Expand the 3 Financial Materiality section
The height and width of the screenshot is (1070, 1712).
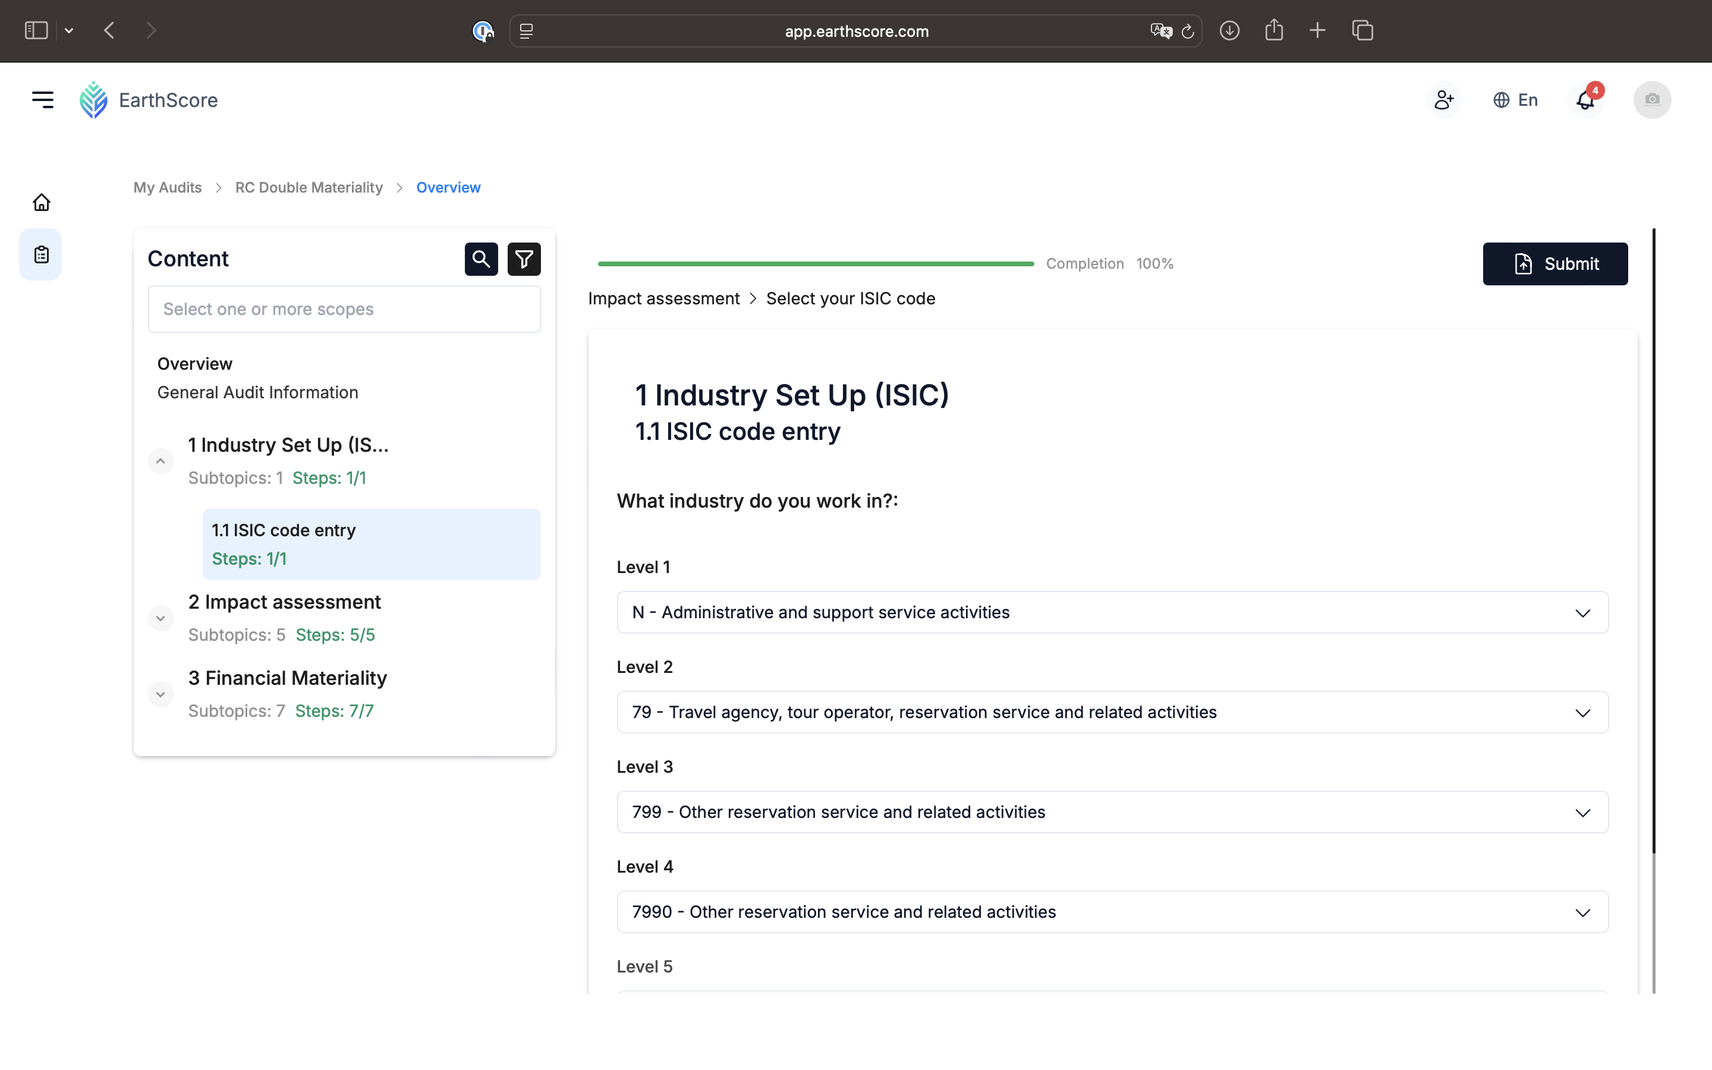[x=160, y=695]
